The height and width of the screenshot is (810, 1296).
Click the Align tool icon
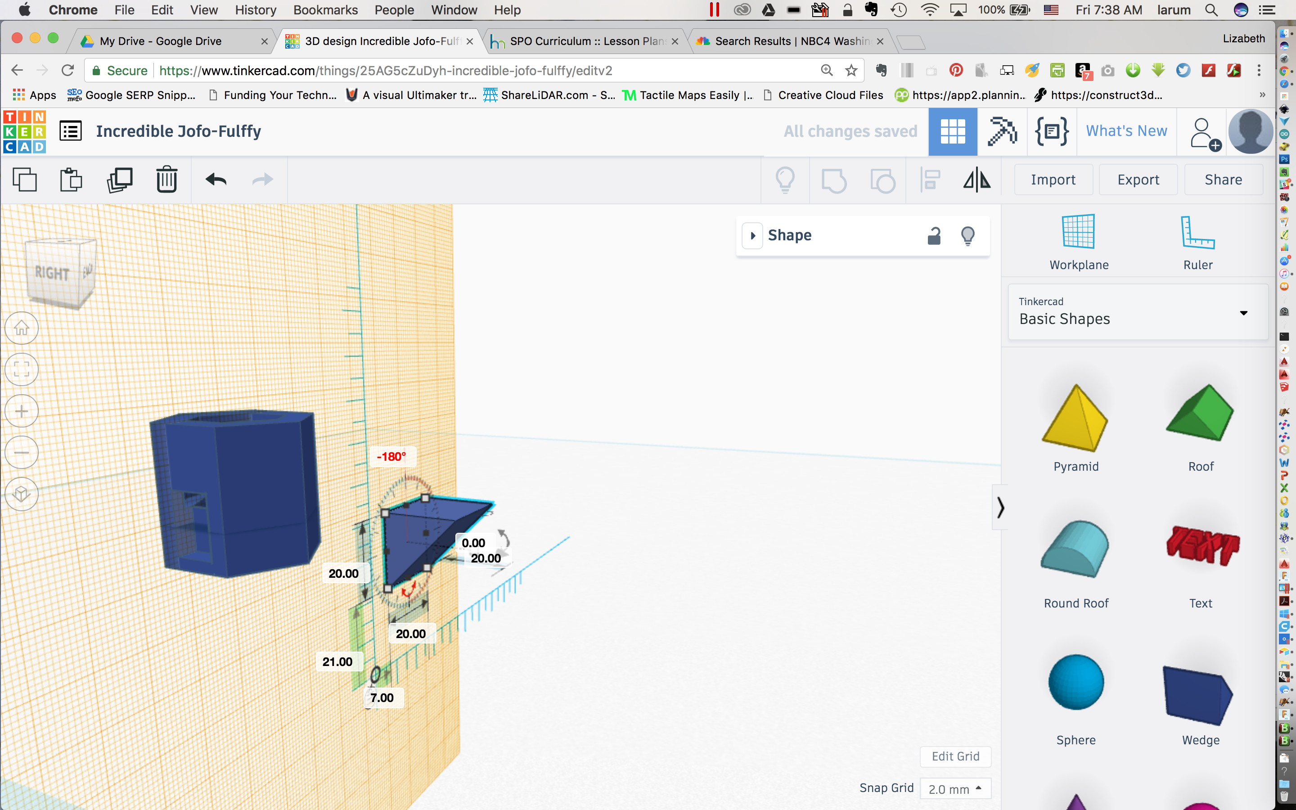930,180
